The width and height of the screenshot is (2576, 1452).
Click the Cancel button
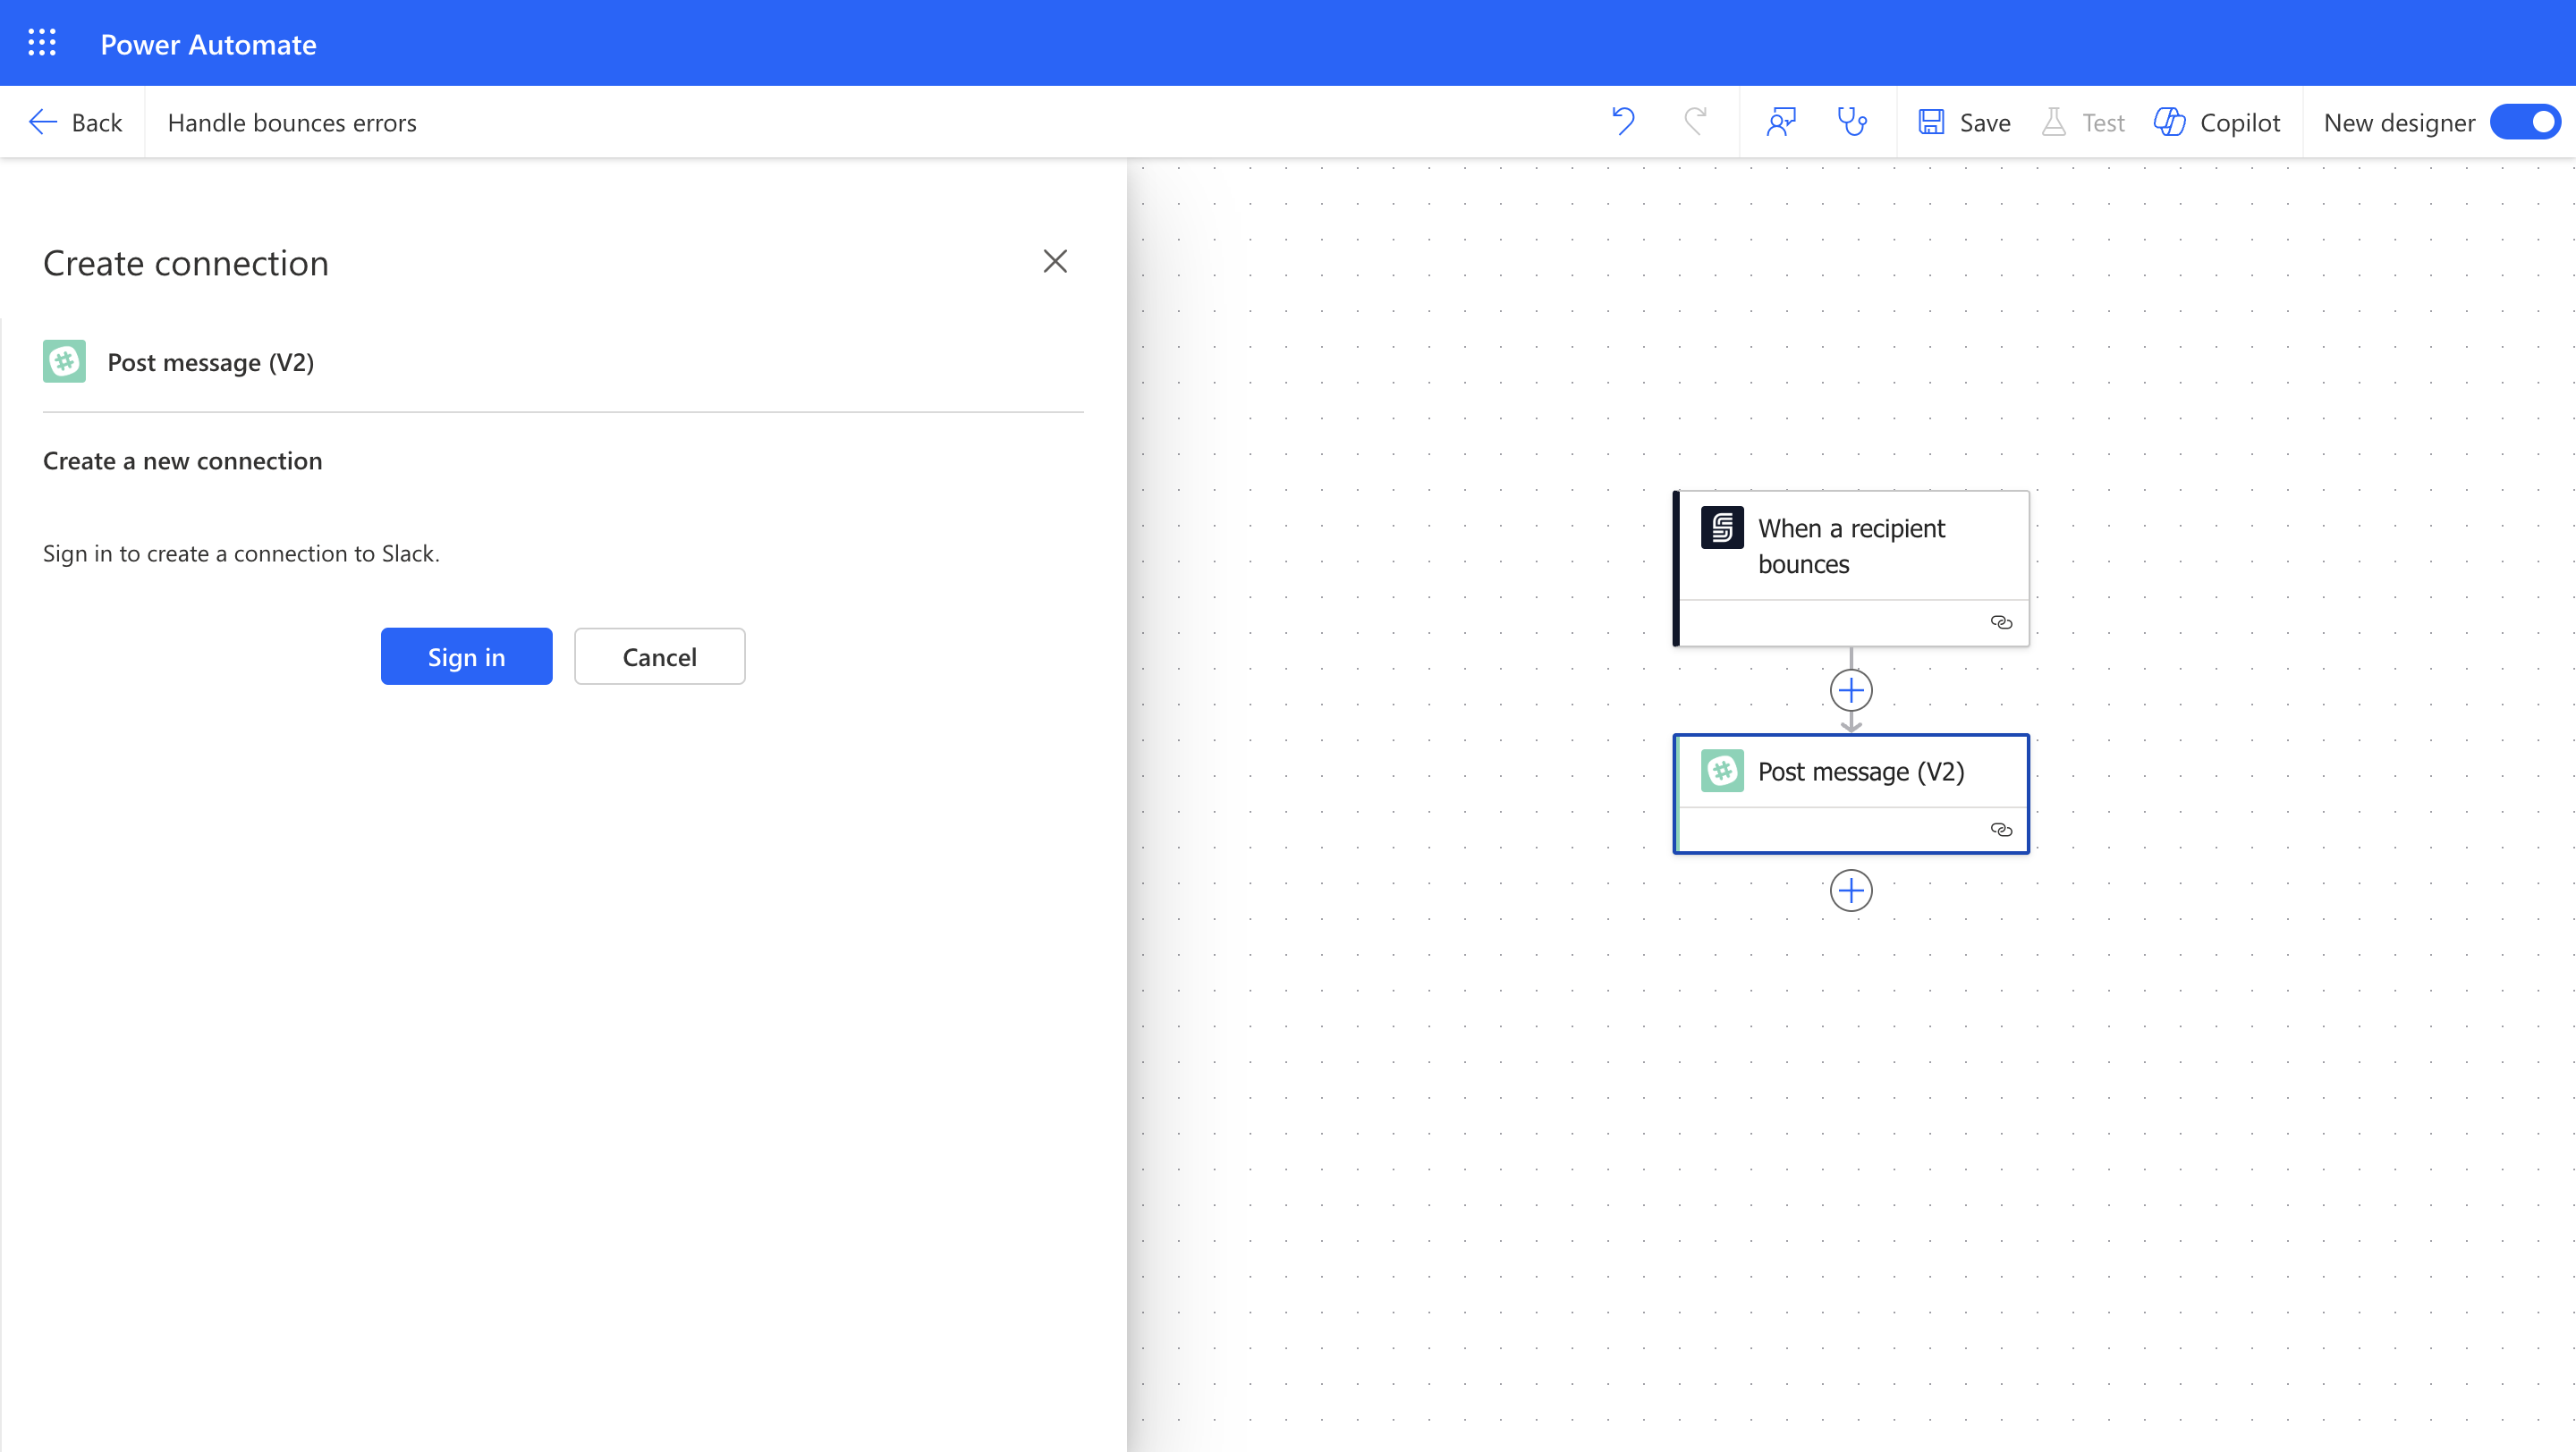659,656
